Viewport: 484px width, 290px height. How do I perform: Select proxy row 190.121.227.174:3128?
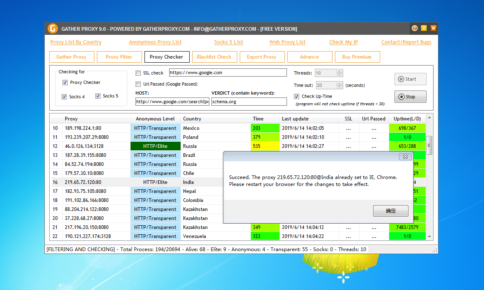click(x=238, y=236)
